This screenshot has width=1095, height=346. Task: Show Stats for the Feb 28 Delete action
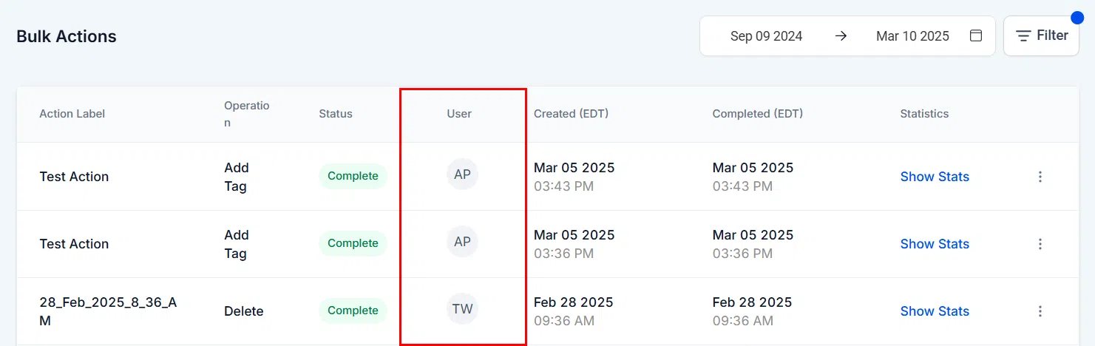click(x=935, y=311)
